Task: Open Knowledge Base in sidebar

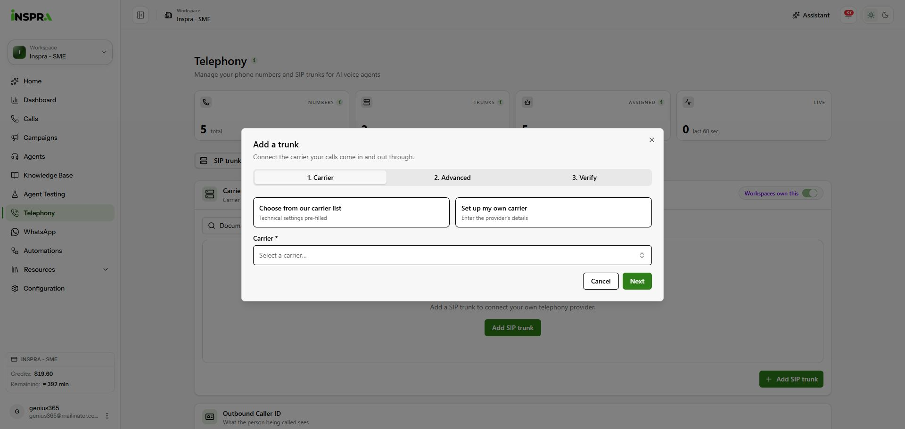Action: coord(60,175)
